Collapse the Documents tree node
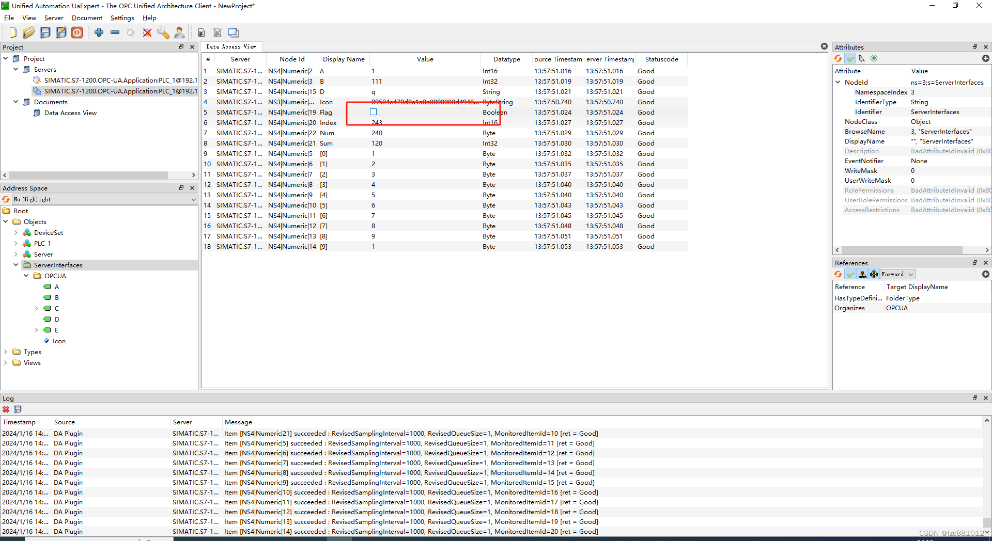 [16, 102]
